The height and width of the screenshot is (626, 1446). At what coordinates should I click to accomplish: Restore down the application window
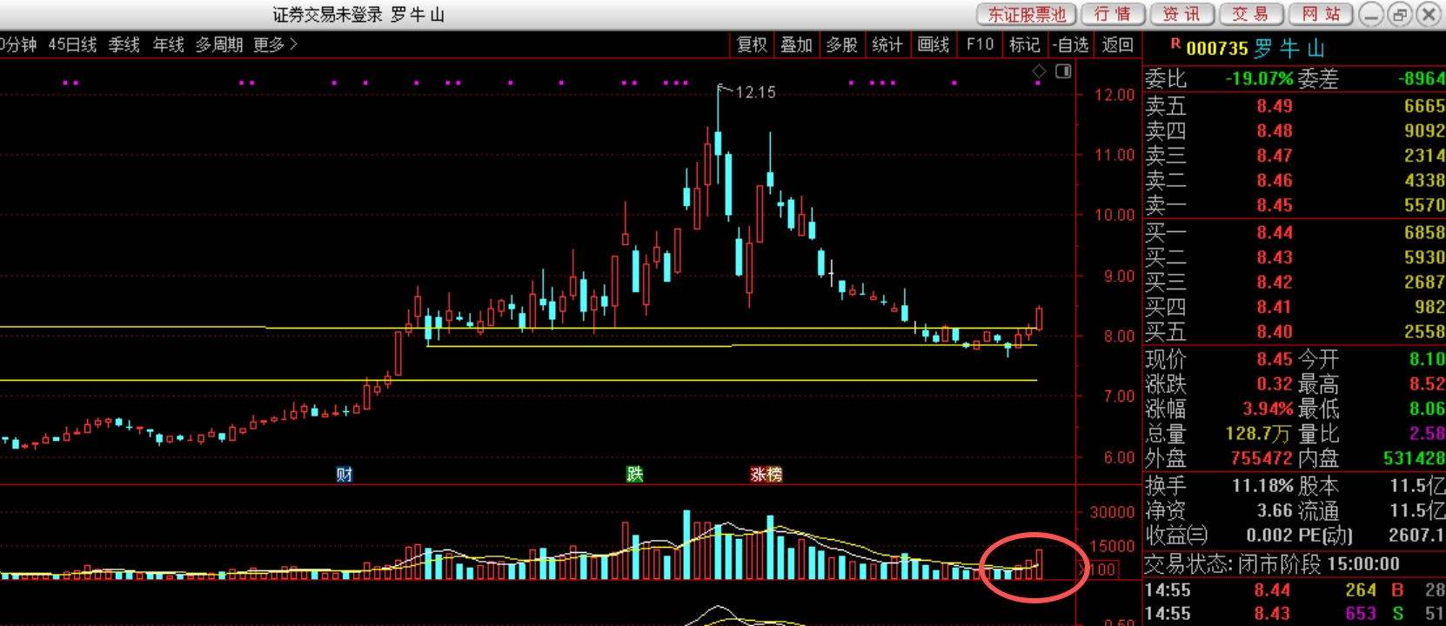tap(1400, 14)
